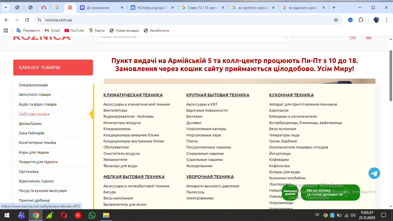Image resolution: width=393 pixels, height=221 pixels.
Task: Click the Замовити дзвінок callback button
Action: (290, 193)
